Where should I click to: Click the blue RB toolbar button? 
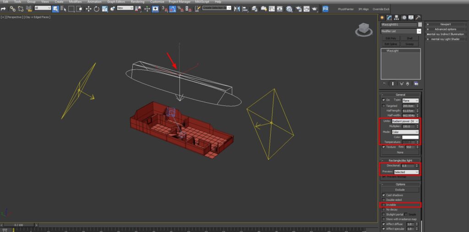(326, 9)
